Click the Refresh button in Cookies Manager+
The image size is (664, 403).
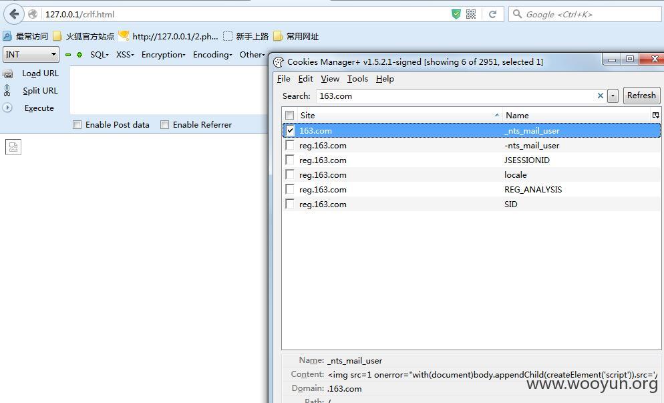(x=641, y=96)
